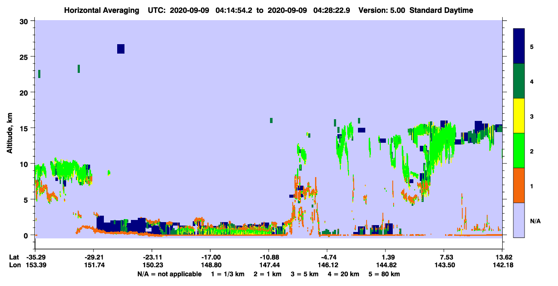Click the lavender N/A colorbar segment

pos(519,220)
